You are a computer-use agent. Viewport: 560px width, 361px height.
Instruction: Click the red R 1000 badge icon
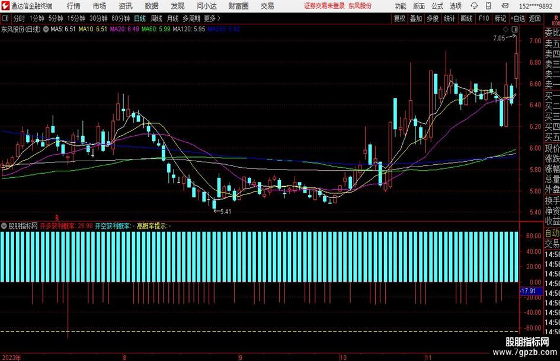click(x=556, y=20)
